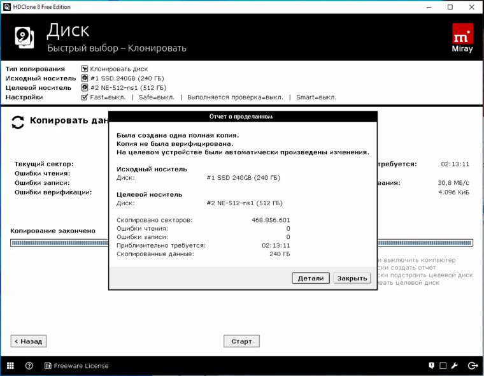Click the Скопировано секторов label

pyautogui.click(x=154, y=221)
